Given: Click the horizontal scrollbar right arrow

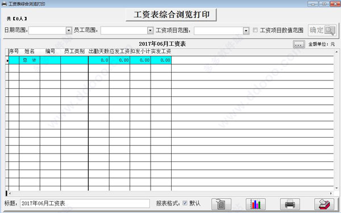Looking at the screenshot, I should click(331, 193).
